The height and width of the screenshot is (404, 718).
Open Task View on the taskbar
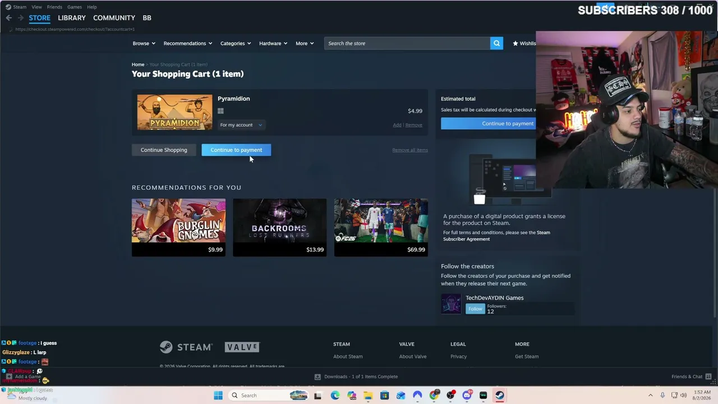click(x=317, y=395)
